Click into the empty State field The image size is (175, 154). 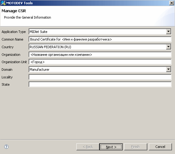pyautogui.click(x=100, y=84)
